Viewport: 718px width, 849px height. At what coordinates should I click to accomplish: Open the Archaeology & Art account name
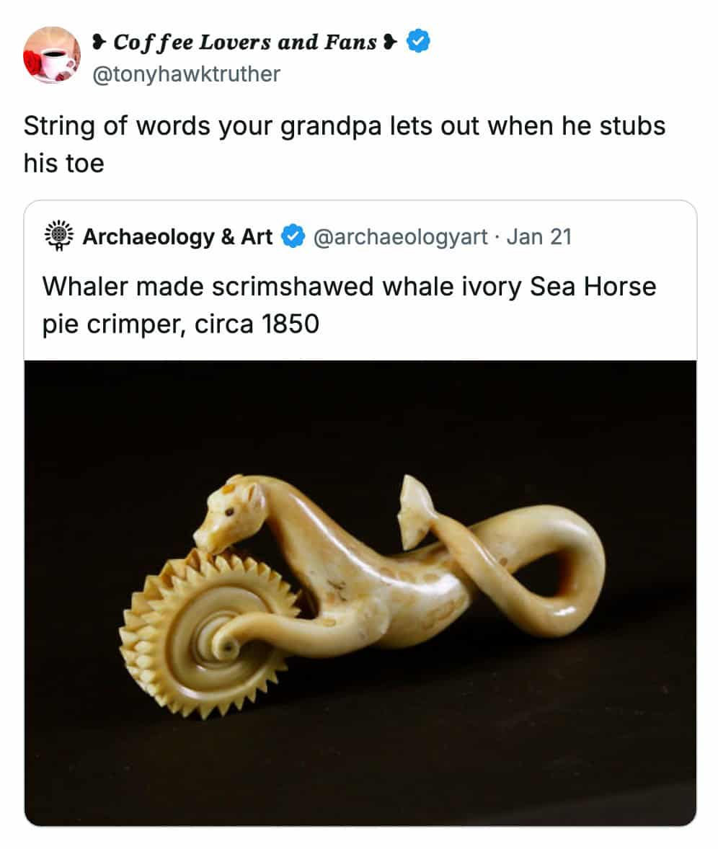(x=177, y=236)
